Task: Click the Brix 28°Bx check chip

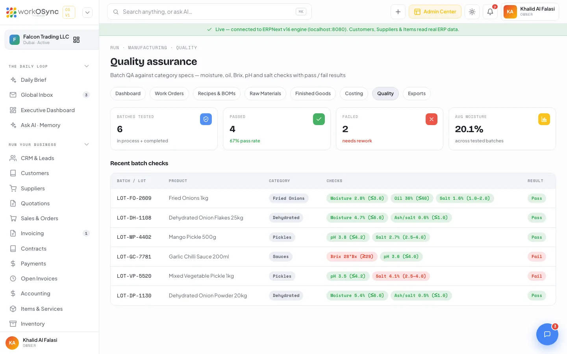Action: click(x=352, y=256)
